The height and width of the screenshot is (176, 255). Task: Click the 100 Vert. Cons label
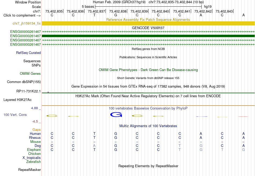tap(15, 115)
